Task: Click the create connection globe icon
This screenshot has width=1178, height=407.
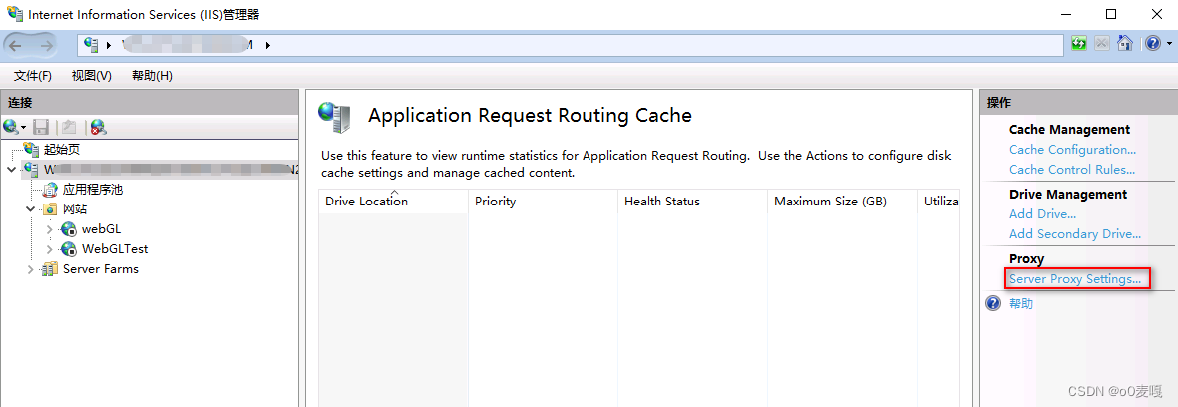Action: [11, 127]
